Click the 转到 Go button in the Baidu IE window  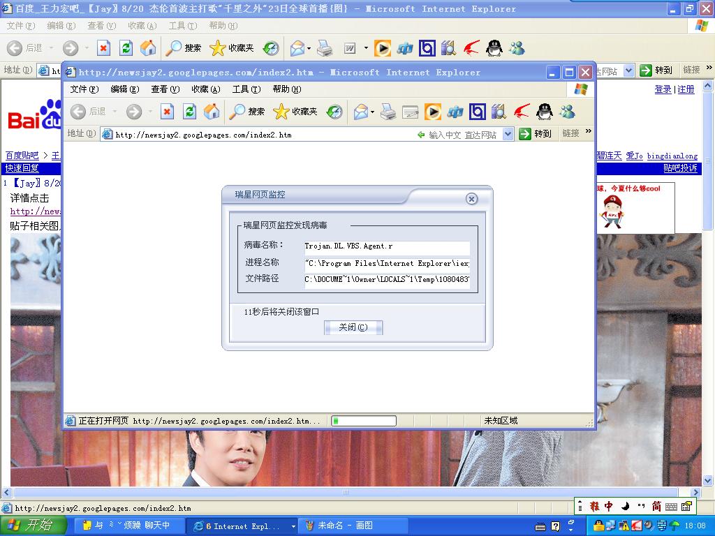(x=656, y=70)
